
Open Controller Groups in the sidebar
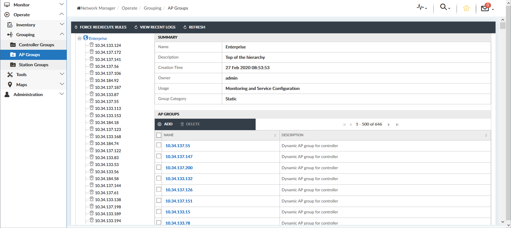pos(36,45)
